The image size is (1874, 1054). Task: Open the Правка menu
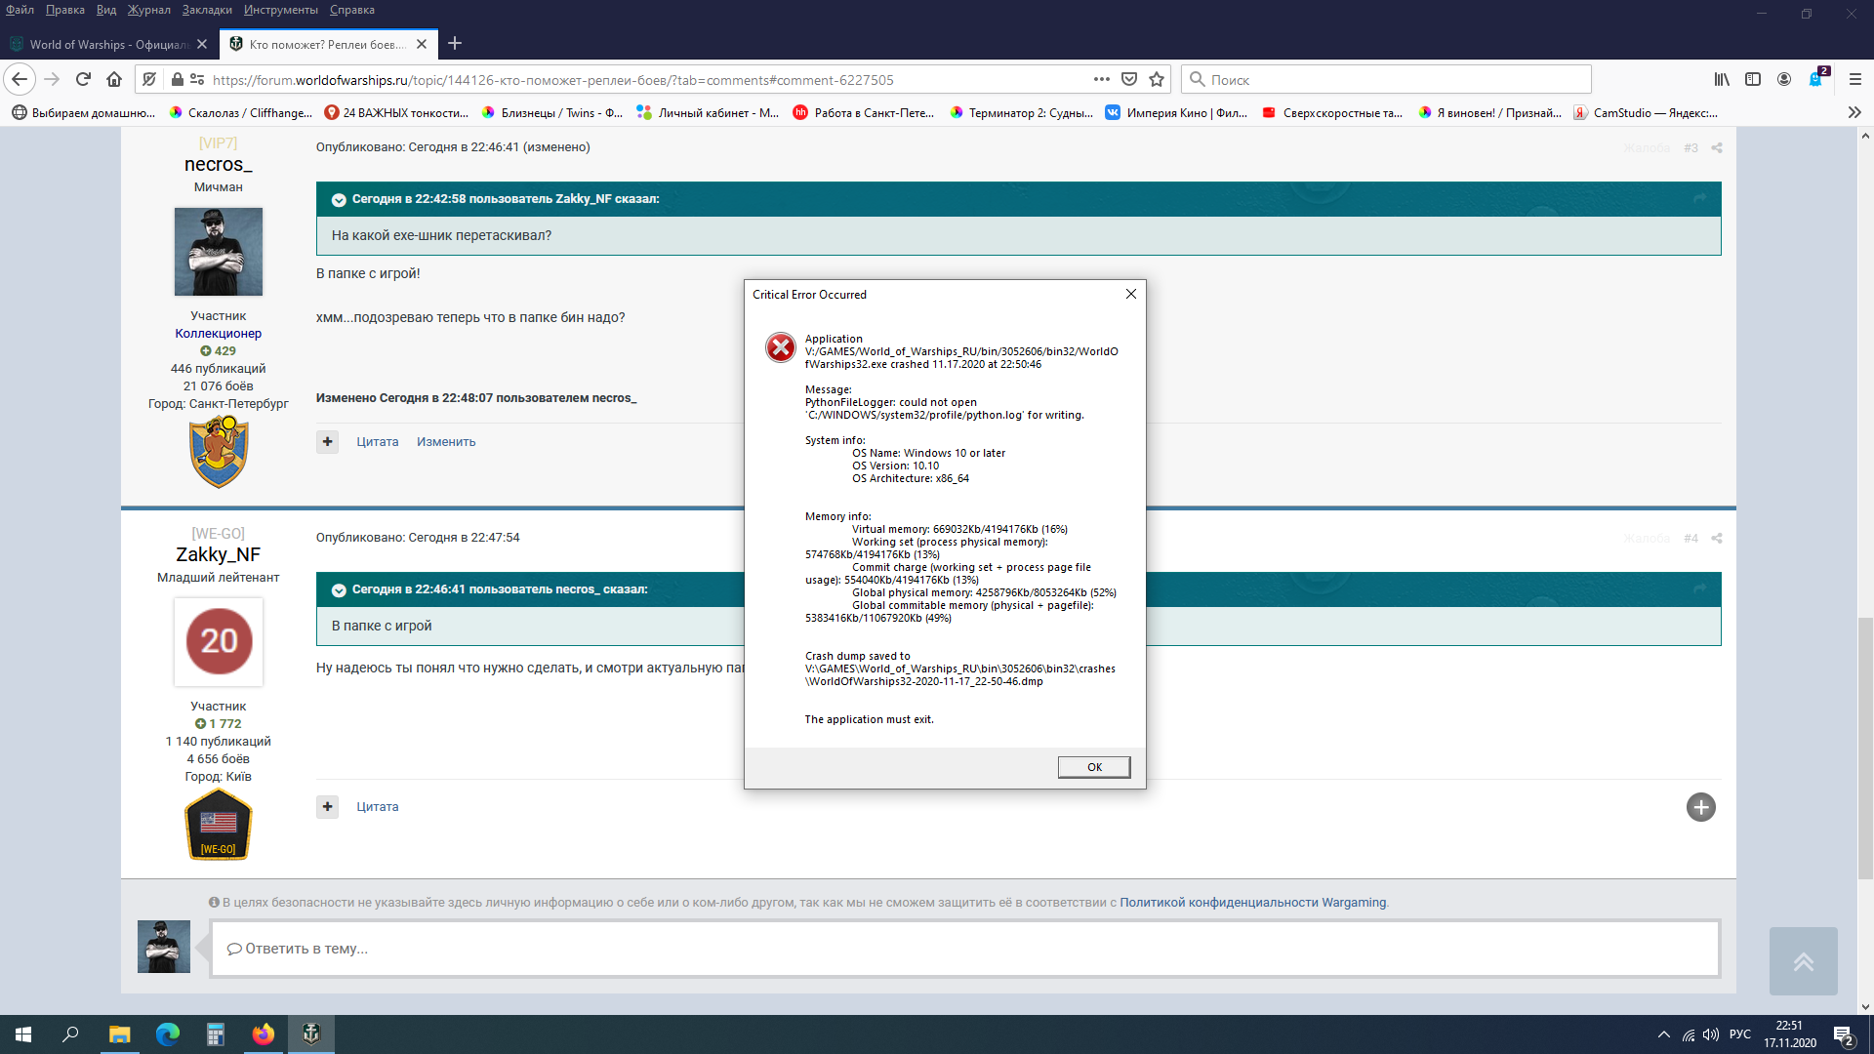pos(65,10)
